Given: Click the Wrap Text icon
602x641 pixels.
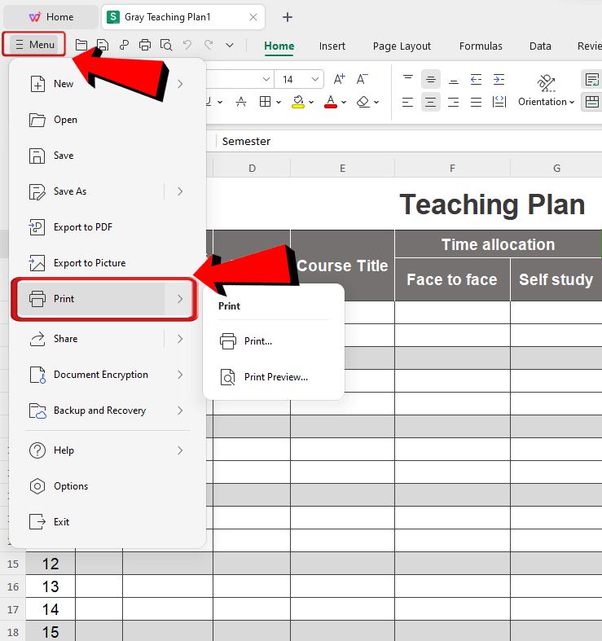Looking at the screenshot, I should [x=591, y=79].
